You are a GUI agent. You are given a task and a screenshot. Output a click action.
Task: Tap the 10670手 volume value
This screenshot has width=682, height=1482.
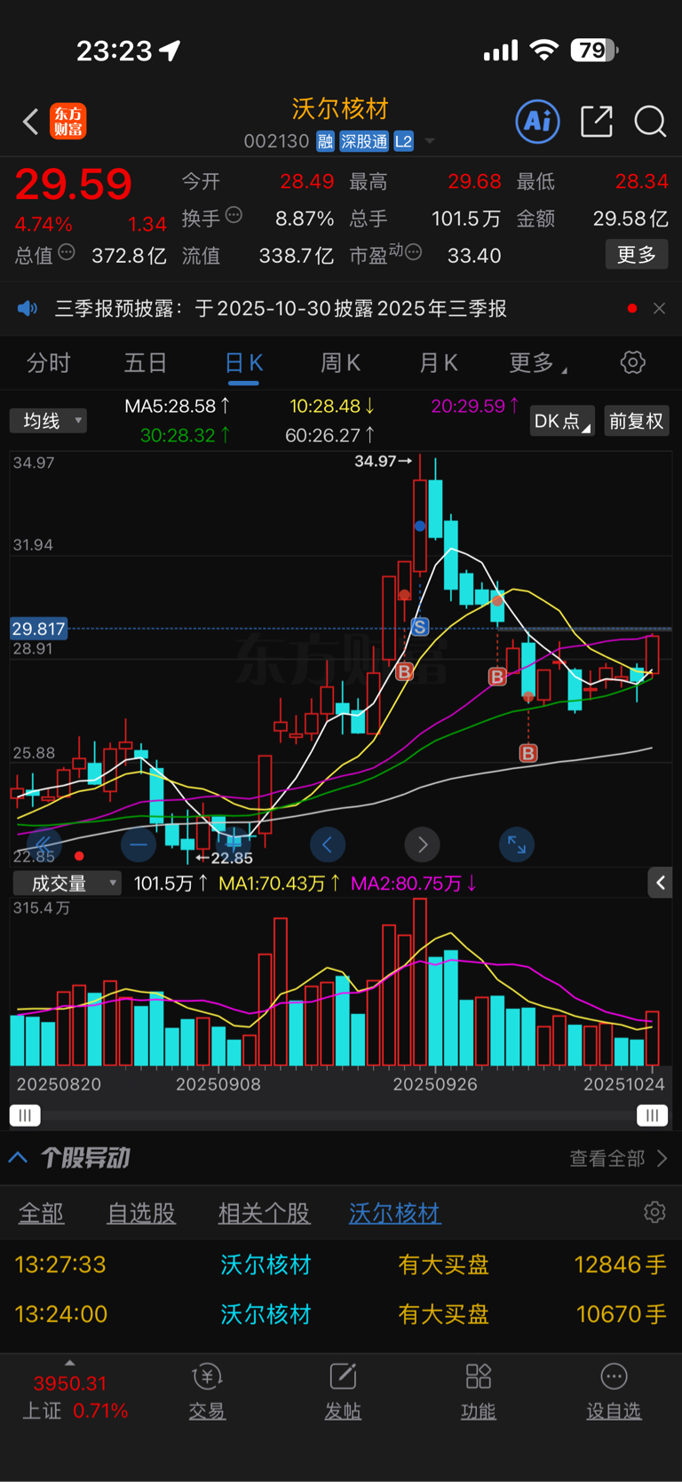pos(621,1314)
